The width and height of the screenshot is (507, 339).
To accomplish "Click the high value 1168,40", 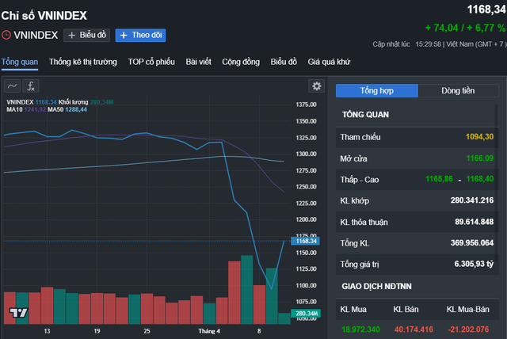I will point(480,179).
